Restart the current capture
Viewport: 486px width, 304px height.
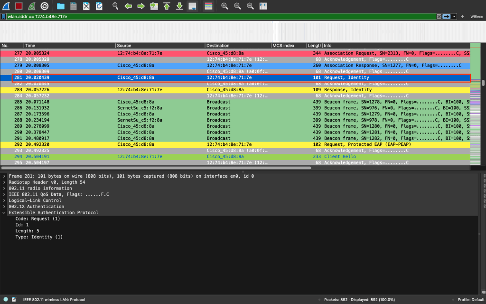tap(31, 6)
